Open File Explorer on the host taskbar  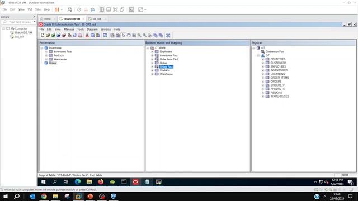[55, 196]
